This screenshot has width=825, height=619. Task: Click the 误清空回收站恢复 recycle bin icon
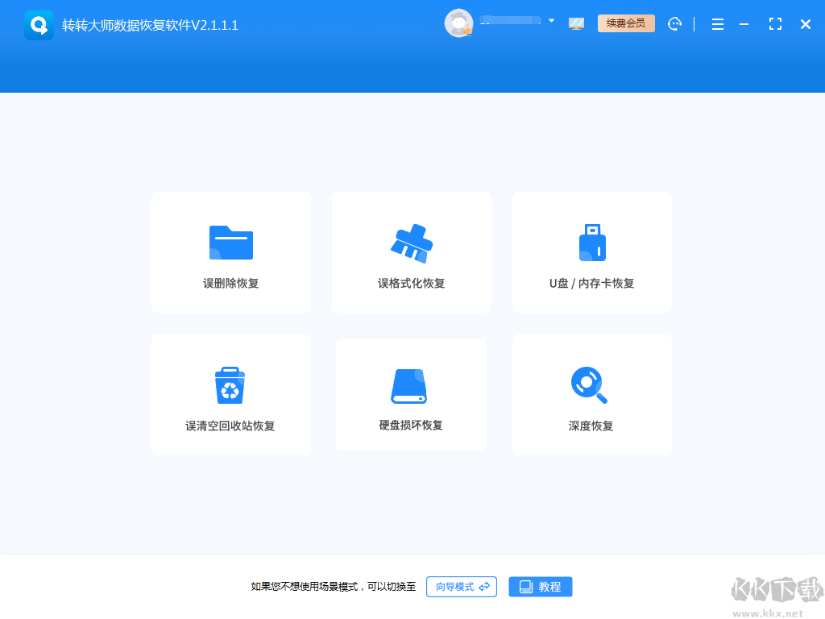point(231,384)
